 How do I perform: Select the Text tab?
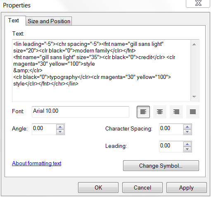click(x=14, y=21)
